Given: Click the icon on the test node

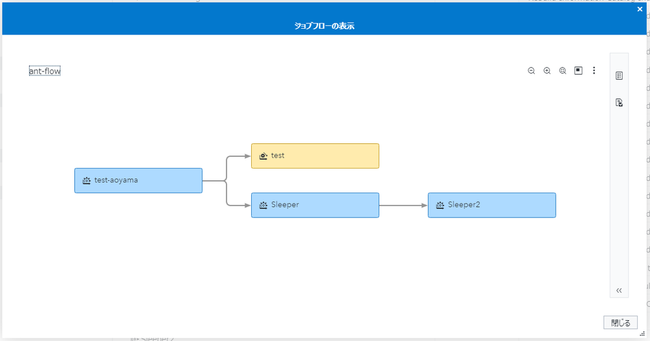Looking at the screenshot, I should [264, 156].
